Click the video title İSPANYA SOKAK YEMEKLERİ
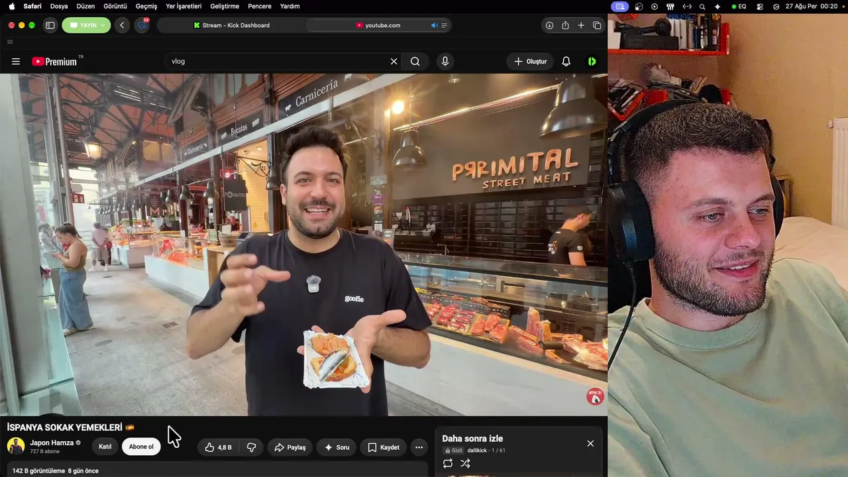The height and width of the screenshot is (477, 848). (65, 427)
